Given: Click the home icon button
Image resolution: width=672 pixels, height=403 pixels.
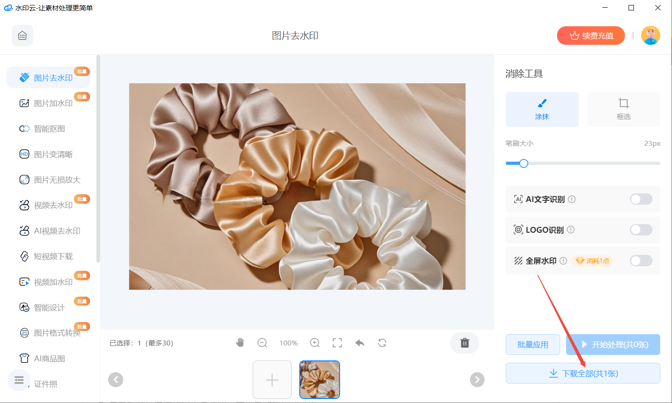Looking at the screenshot, I should [22, 36].
